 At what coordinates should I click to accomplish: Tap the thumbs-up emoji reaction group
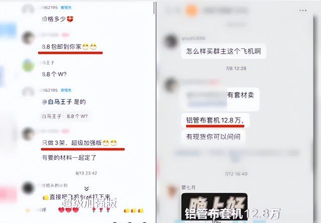click(x=134, y=210)
